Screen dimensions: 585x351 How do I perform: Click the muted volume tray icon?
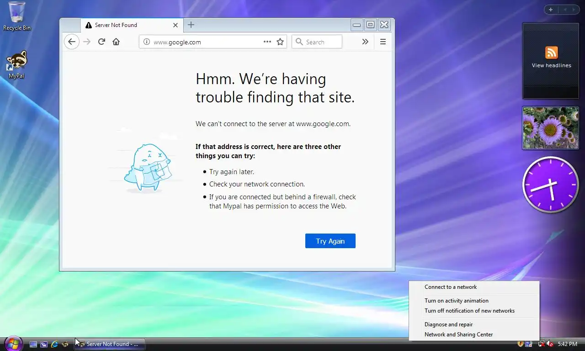tap(550, 344)
